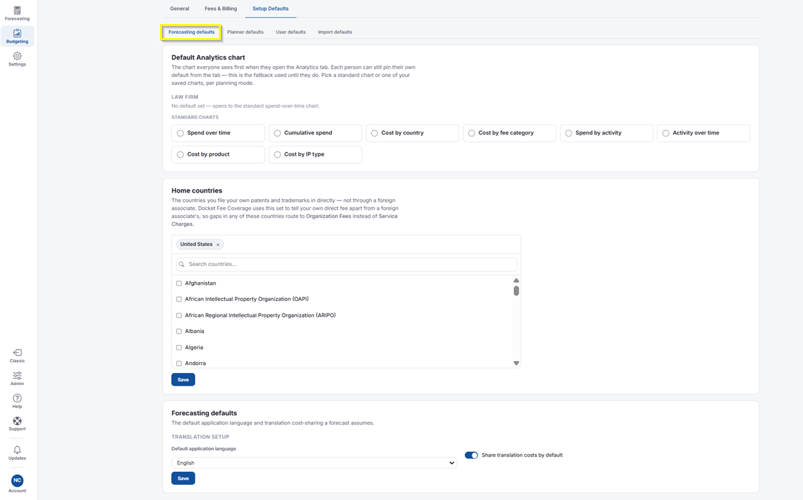Open the Settings gear in sidebar
Screen dimensions: 803x500
pyautogui.click(x=17, y=59)
